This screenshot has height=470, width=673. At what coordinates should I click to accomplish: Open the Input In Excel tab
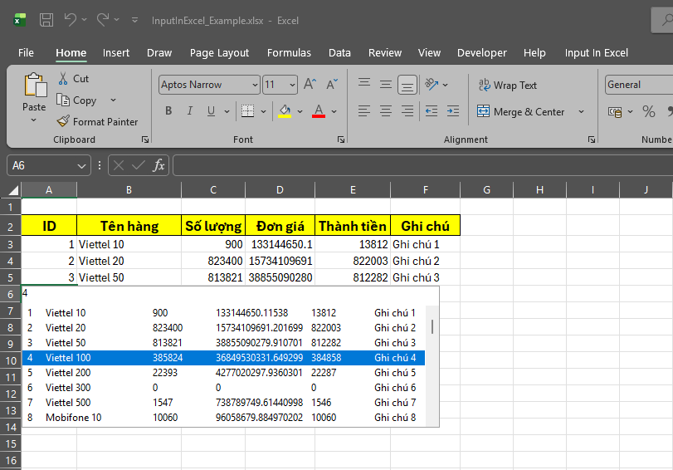click(596, 53)
